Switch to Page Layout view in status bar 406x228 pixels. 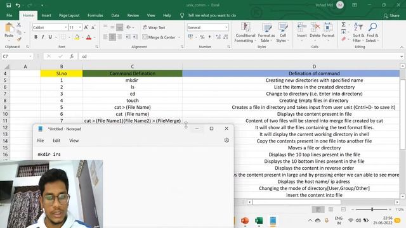point(331,209)
